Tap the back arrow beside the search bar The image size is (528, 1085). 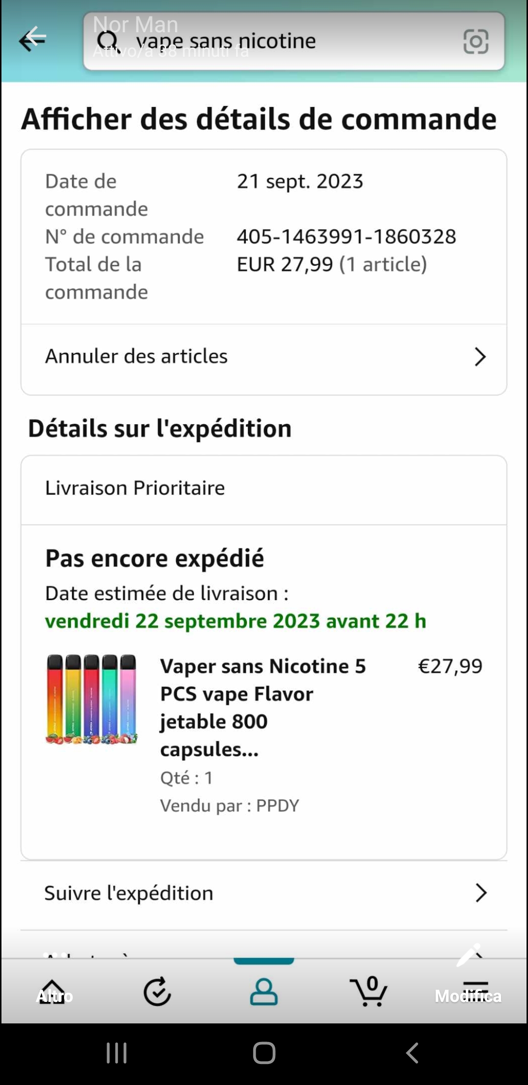[x=33, y=39]
